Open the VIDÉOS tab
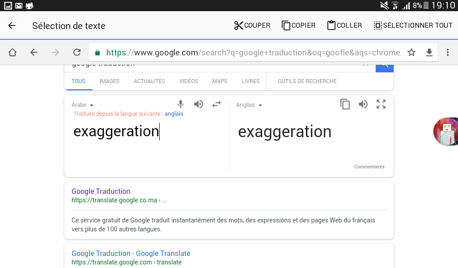458x268 pixels. tap(189, 81)
